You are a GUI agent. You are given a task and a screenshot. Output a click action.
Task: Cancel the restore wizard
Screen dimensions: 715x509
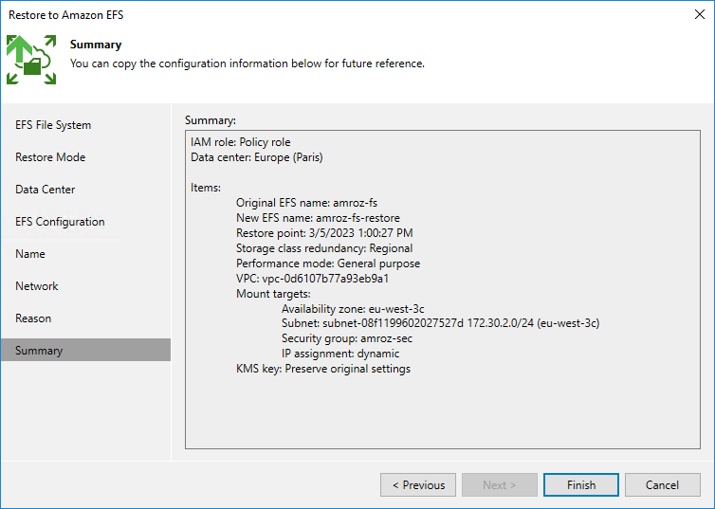662,485
